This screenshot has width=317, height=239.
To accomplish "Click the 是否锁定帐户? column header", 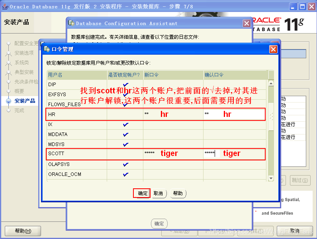I will pyautogui.click(x=125, y=75).
